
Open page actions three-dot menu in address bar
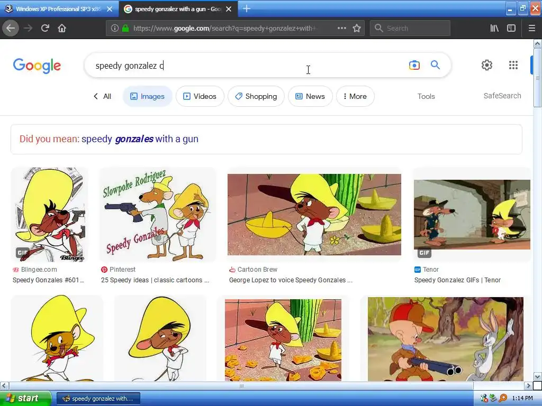(x=341, y=28)
